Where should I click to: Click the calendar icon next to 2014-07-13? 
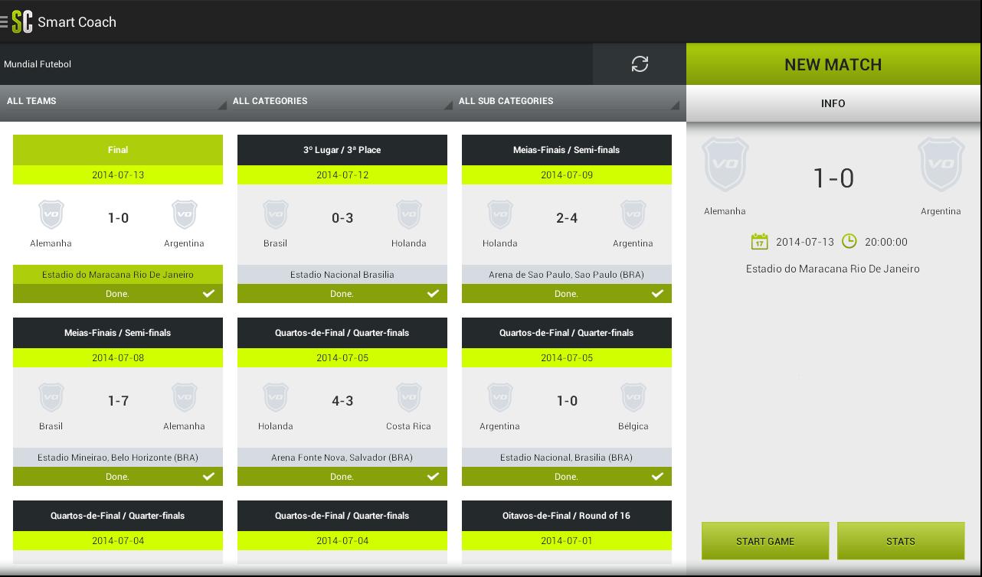click(759, 240)
